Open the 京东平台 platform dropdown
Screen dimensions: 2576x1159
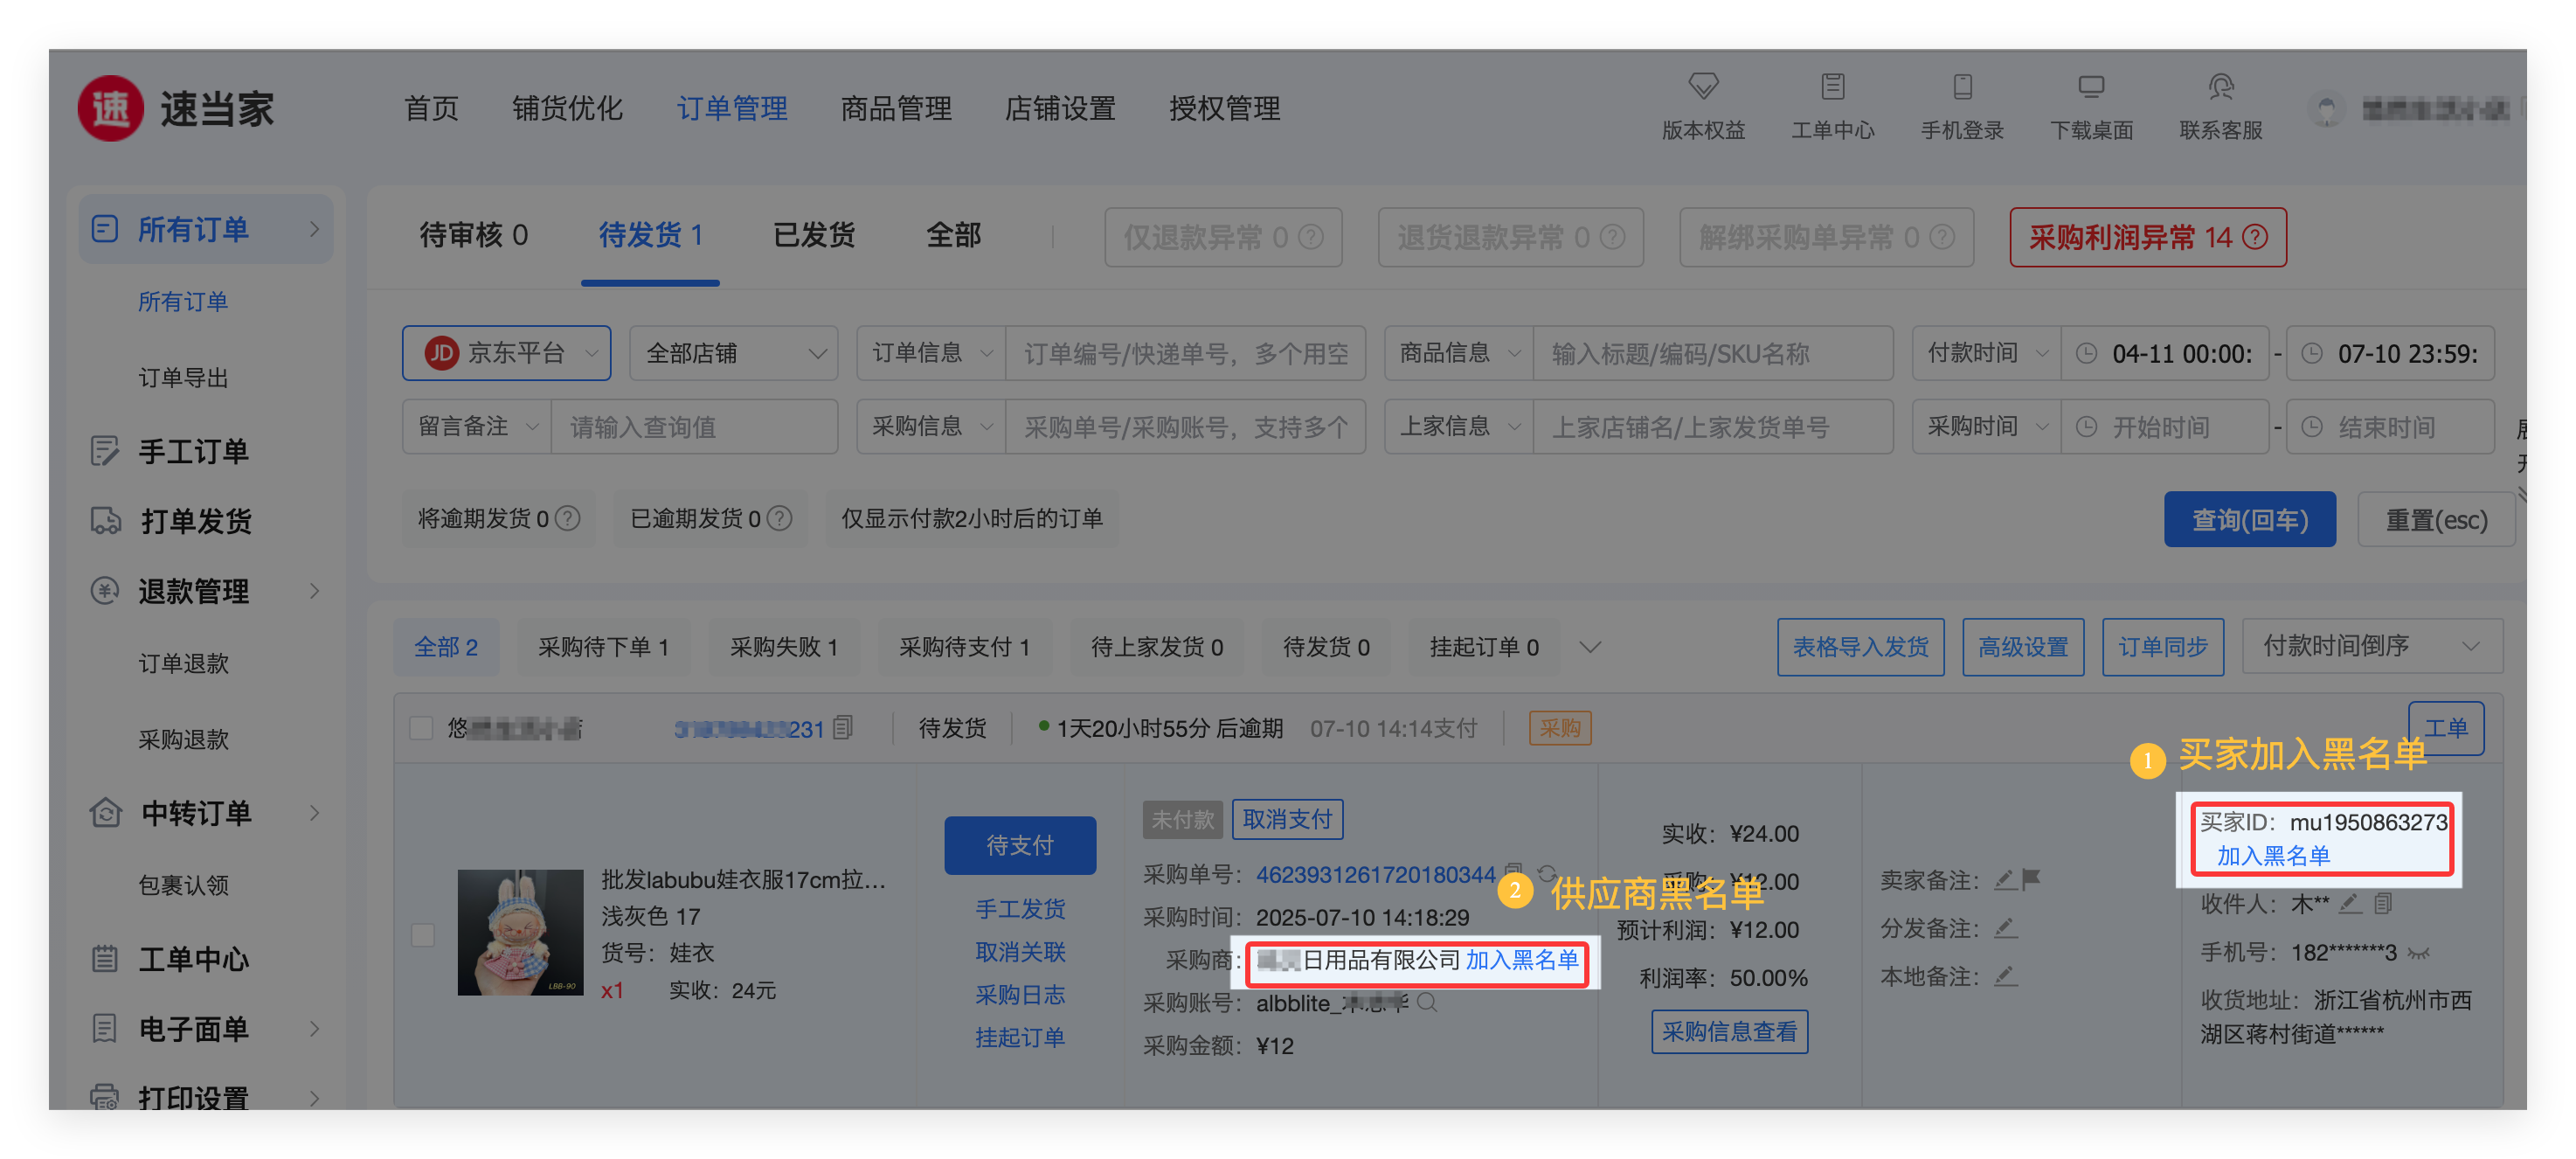(507, 353)
